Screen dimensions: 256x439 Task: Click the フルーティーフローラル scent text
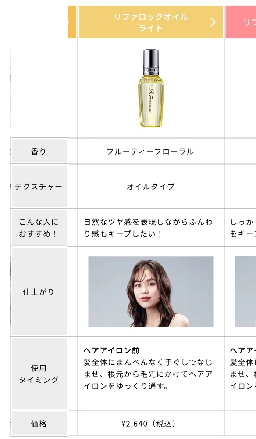[x=150, y=151]
